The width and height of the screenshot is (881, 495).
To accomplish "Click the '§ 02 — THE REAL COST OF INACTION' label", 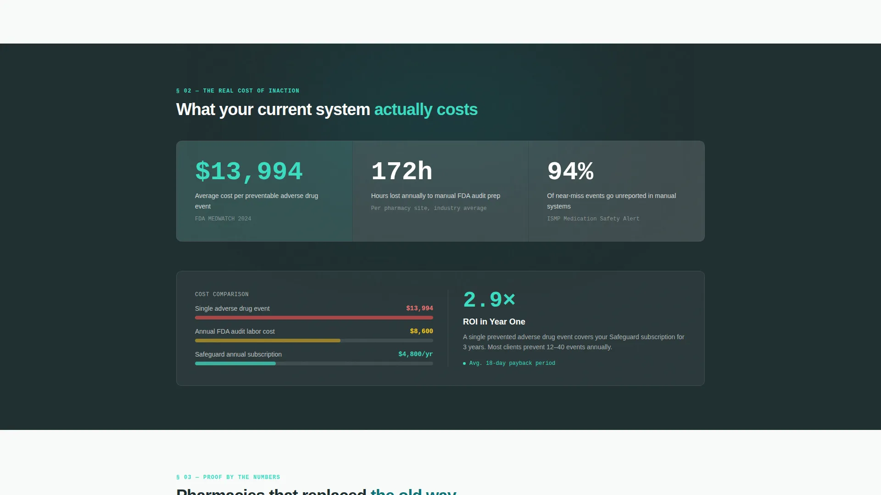I will pyautogui.click(x=238, y=91).
